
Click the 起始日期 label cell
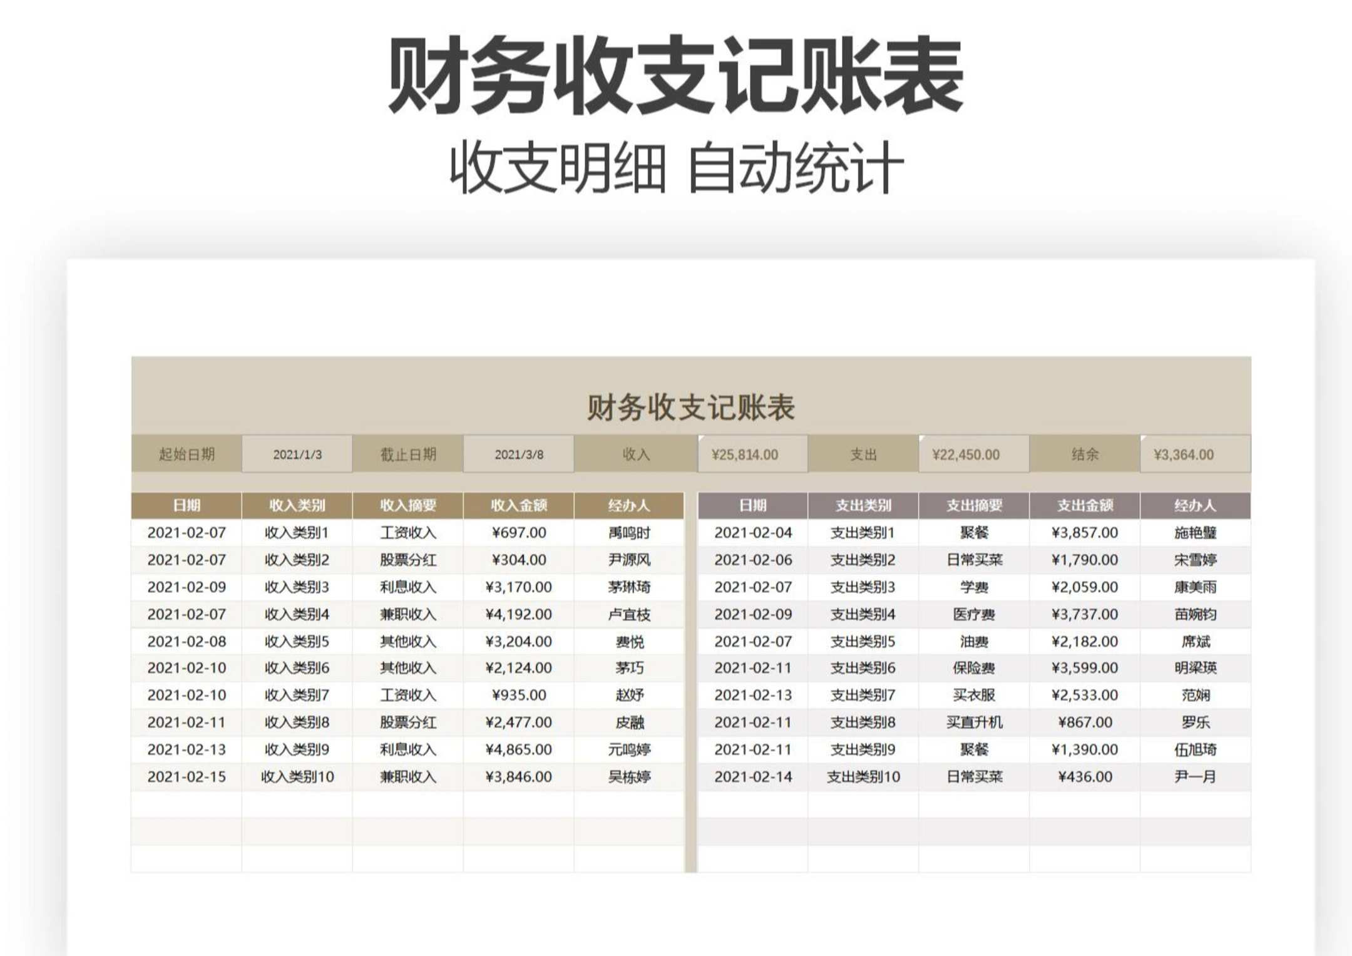click(x=187, y=455)
